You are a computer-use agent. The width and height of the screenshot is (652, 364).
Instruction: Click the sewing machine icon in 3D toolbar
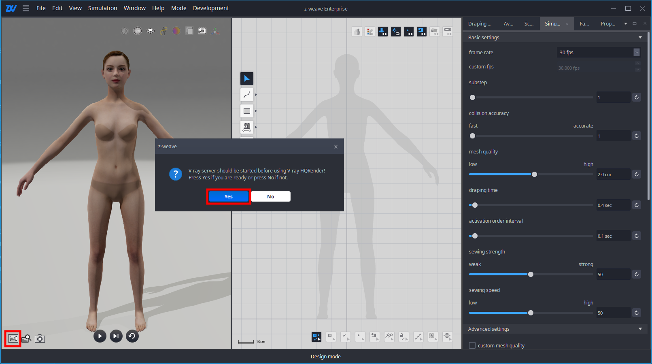pos(202,31)
